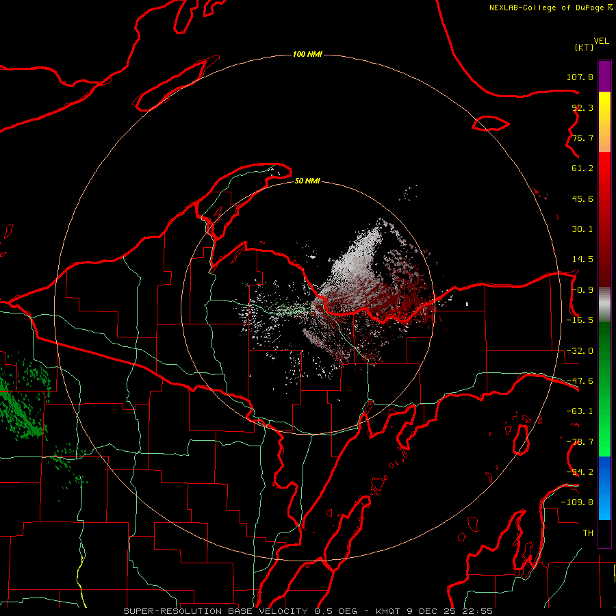Click the -94.2 velocity scale value
This screenshot has height=616, width=616.
click(x=580, y=472)
